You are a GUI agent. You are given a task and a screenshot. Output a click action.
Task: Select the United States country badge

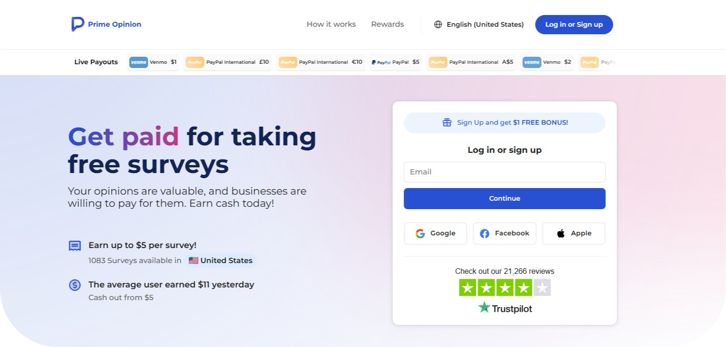[221, 261]
